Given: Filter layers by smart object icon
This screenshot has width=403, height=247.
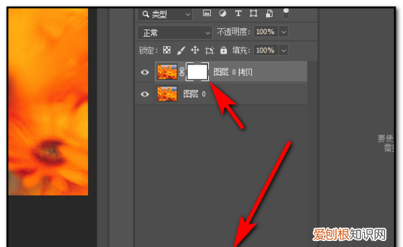Looking at the screenshot, I should point(269,13).
